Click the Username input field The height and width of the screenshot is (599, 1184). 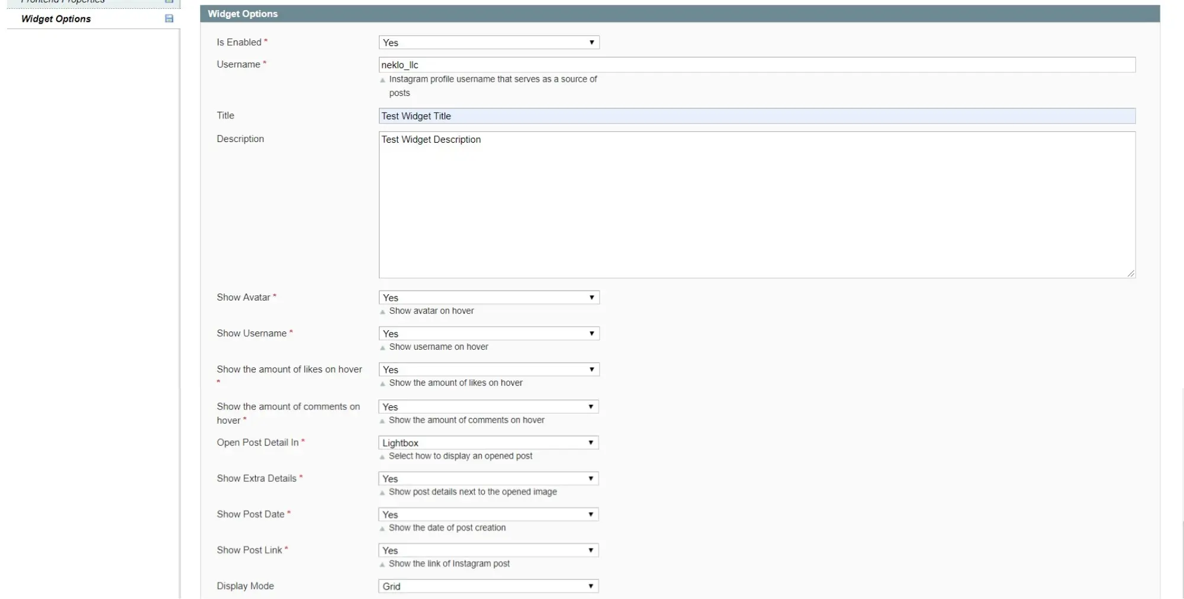(757, 65)
